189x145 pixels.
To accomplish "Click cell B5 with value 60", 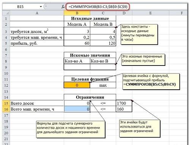I will [x=77, y=43].
